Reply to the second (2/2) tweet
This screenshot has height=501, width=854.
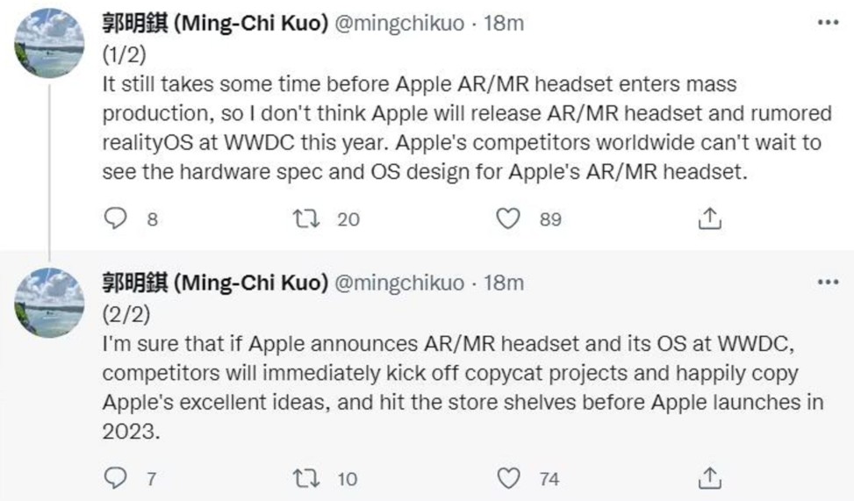click(117, 478)
